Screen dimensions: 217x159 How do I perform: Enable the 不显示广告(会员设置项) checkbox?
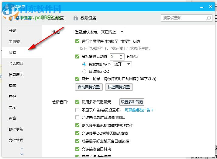coord(77,110)
